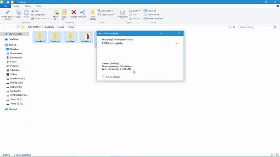
Task: Switch to details view layout
Action: tap(273, 155)
